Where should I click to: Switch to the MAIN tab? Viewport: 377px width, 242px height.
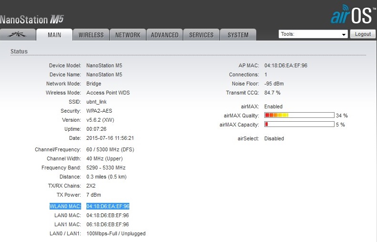pos(54,35)
